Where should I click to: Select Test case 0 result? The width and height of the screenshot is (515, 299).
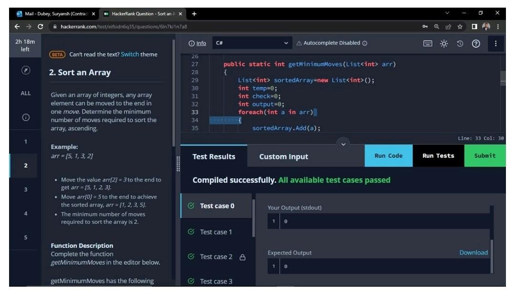(x=216, y=206)
